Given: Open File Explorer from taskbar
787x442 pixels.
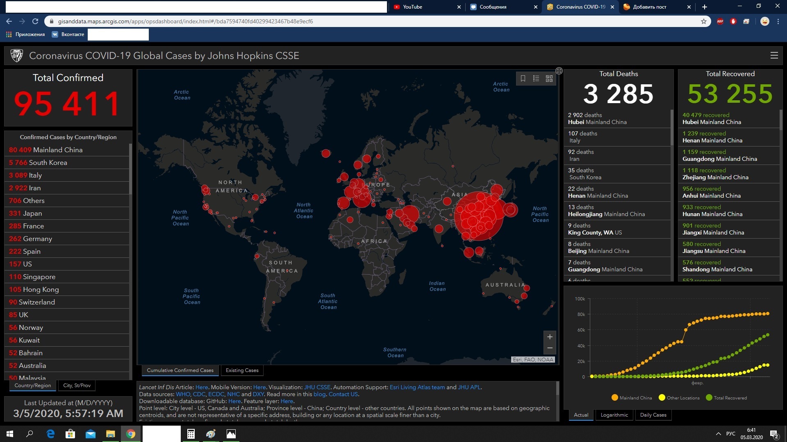Looking at the screenshot, I should tap(111, 434).
